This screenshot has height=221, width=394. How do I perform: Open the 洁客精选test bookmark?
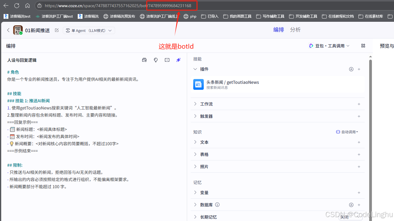pos(17,16)
